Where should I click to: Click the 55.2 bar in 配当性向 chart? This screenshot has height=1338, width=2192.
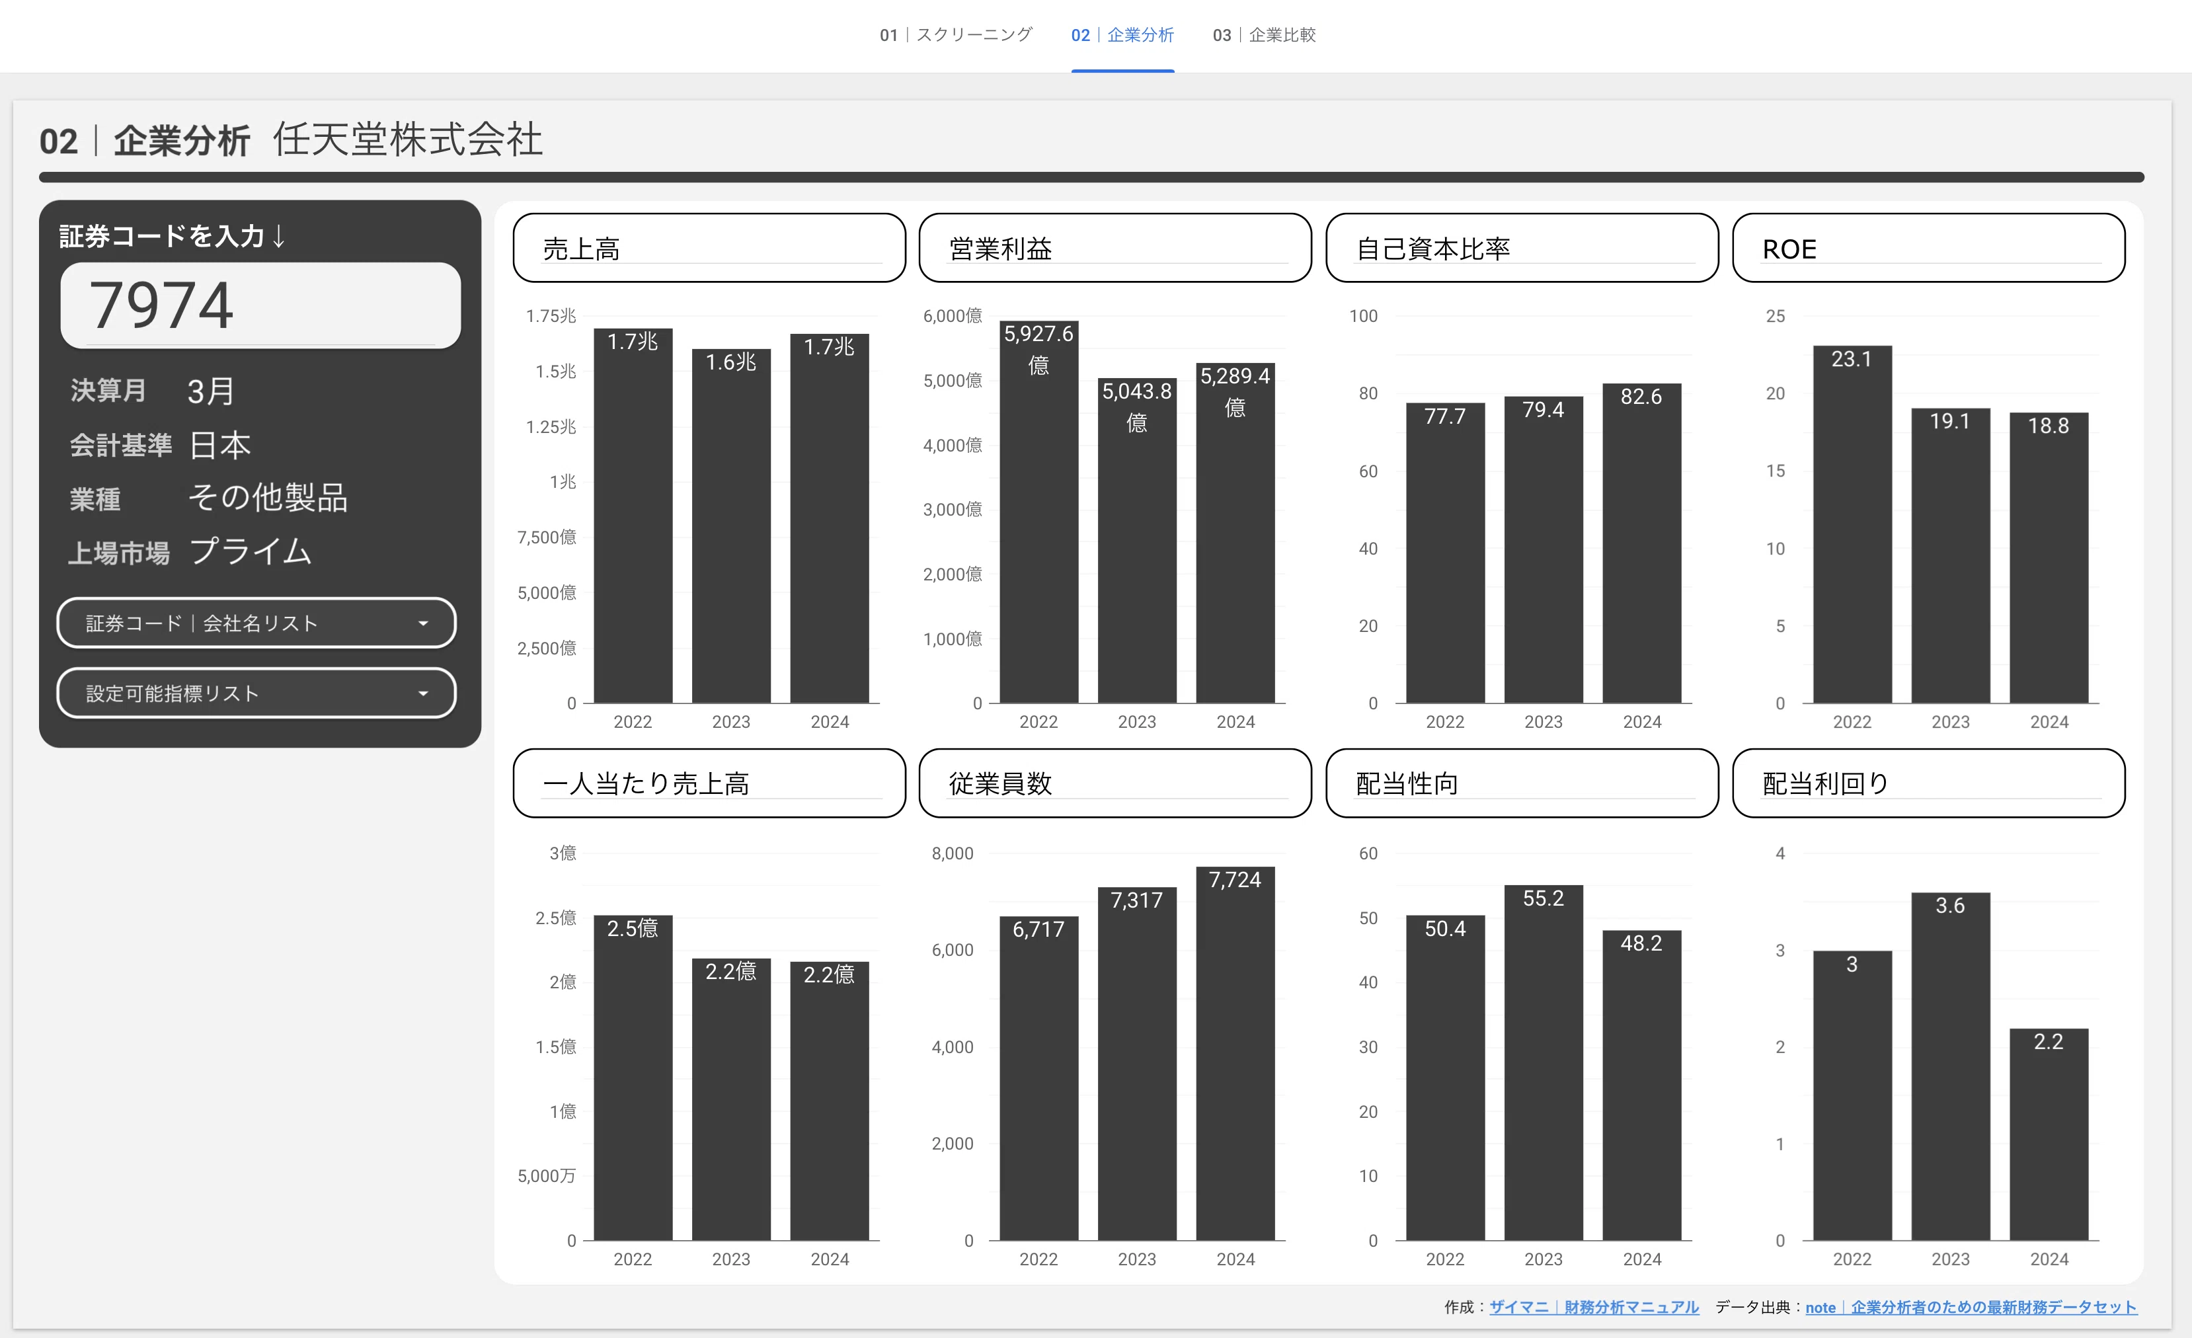tap(1544, 1063)
